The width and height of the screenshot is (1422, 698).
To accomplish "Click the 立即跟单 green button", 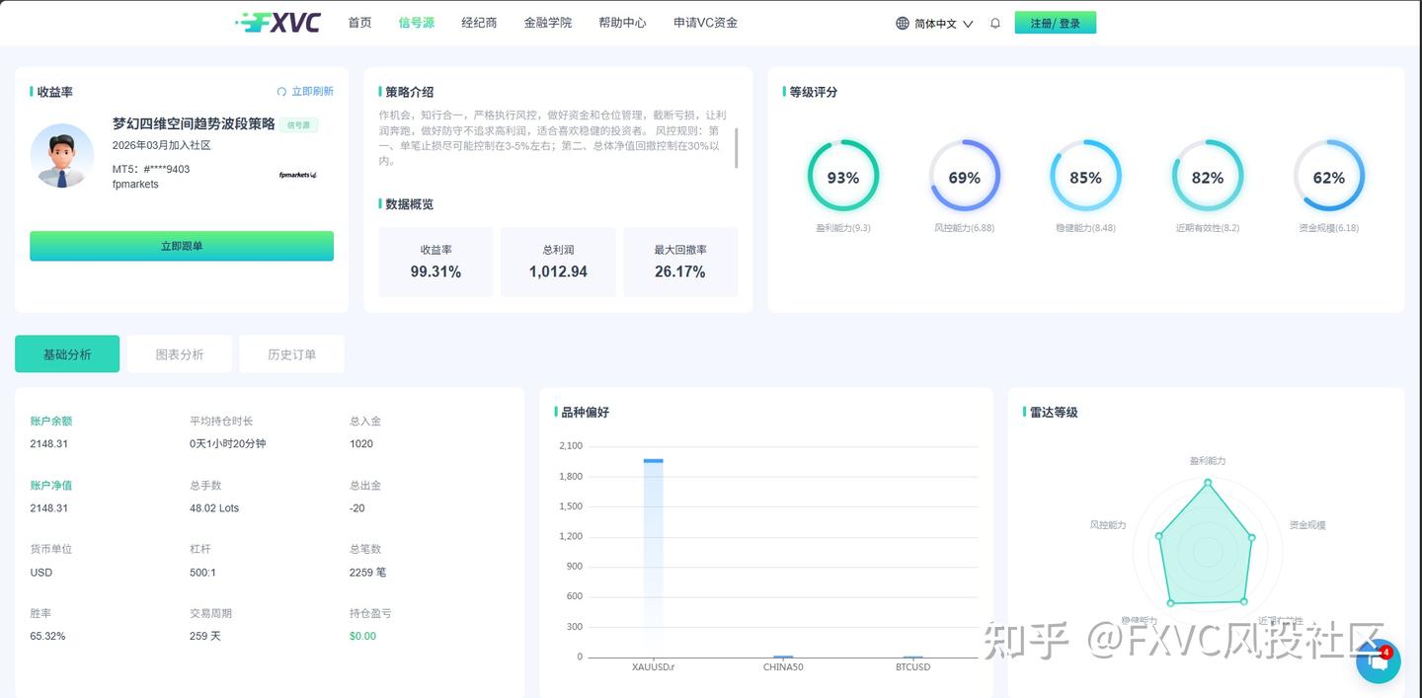I will [x=181, y=245].
